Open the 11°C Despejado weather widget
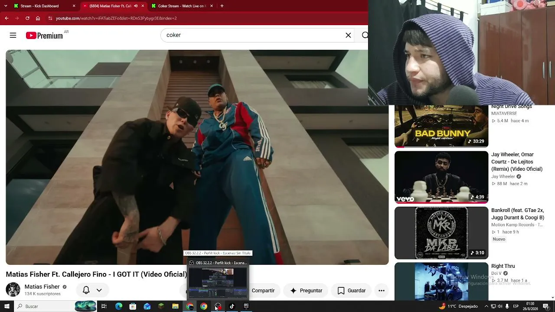Screen dimensions: 555x312 (x=458, y=306)
